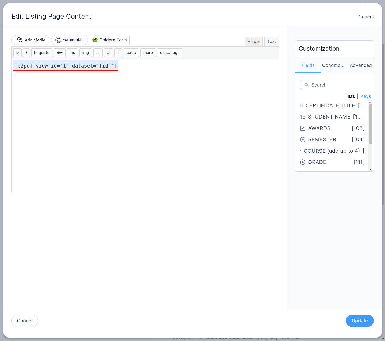This screenshot has width=385, height=341.
Task: Open the Advanced customization tab
Action: [361, 65]
